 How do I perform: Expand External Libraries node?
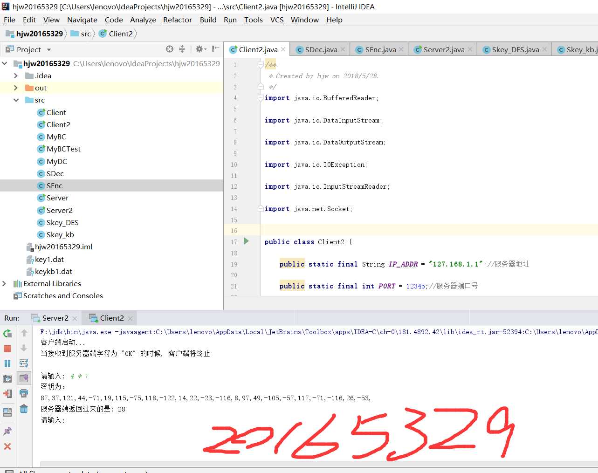[5, 283]
